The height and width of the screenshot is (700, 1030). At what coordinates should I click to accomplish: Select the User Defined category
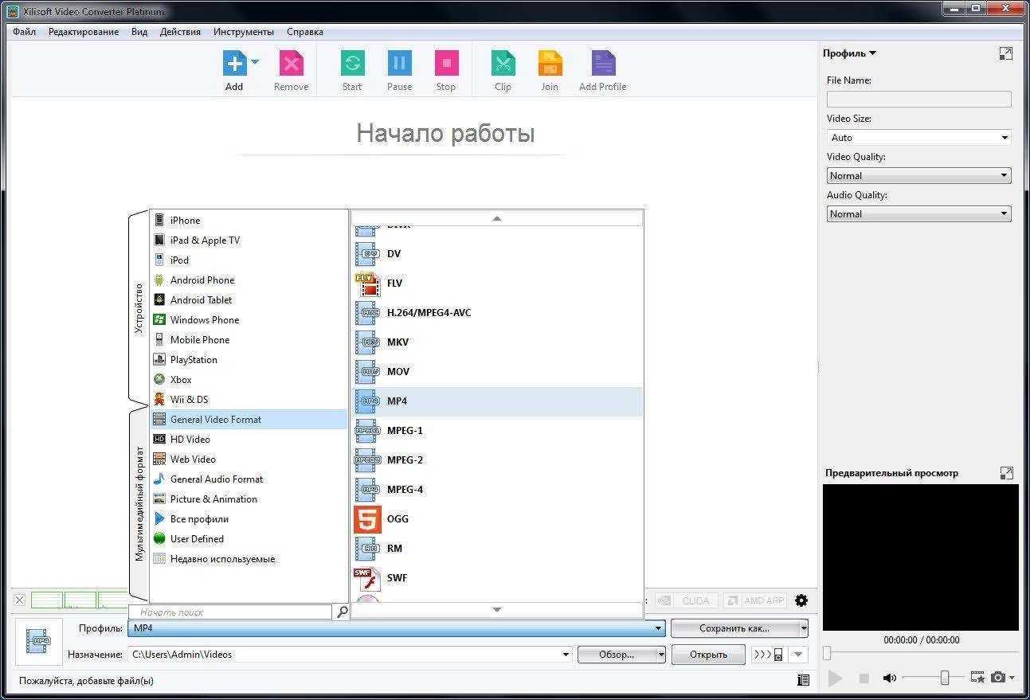click(x=249, y=539)
